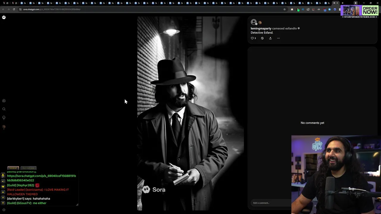Open the chat speech bubble menu

coord(3,187)
